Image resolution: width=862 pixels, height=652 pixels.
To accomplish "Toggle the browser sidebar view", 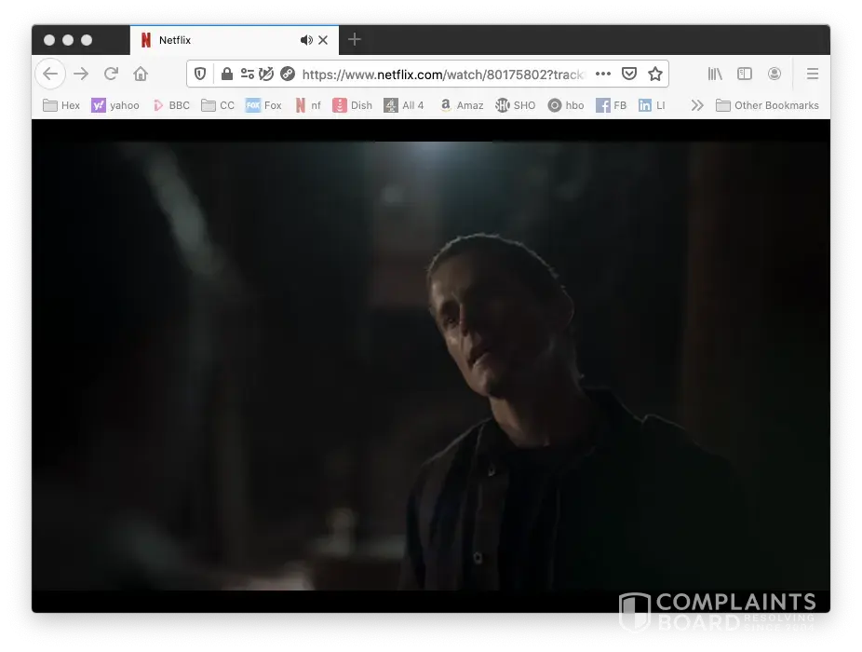I will click(745, 74).
